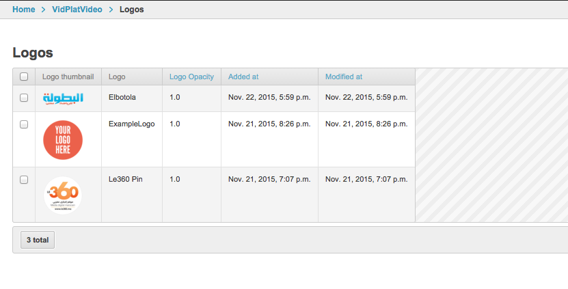Toggle the select-all checkbox in header
Screen dimensions: 568x289
coord(24,77)
